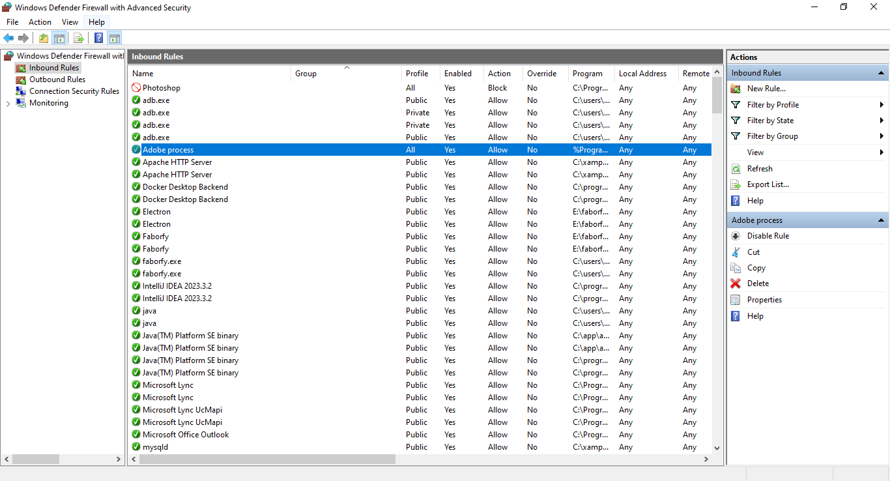Sort by the Name column header

(x=210, y=74)
